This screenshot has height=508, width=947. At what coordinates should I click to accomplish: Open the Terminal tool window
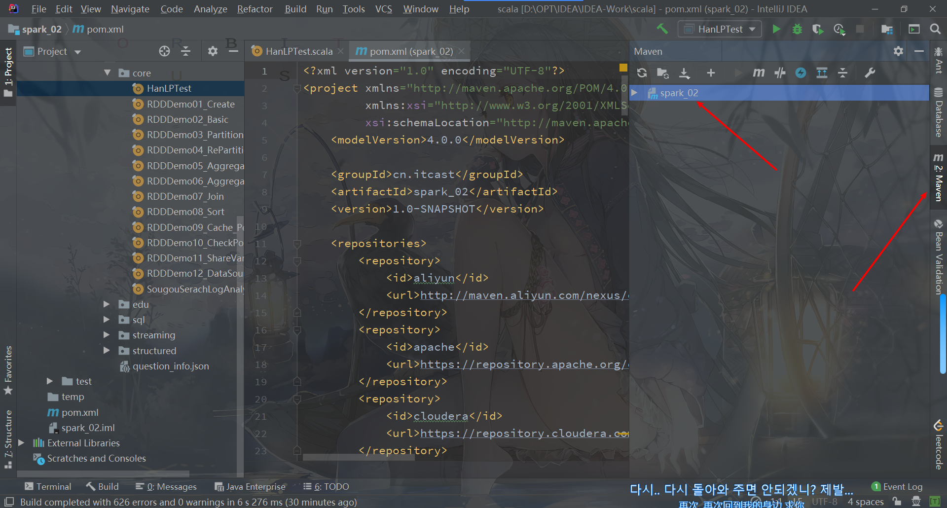coord(48,486)
